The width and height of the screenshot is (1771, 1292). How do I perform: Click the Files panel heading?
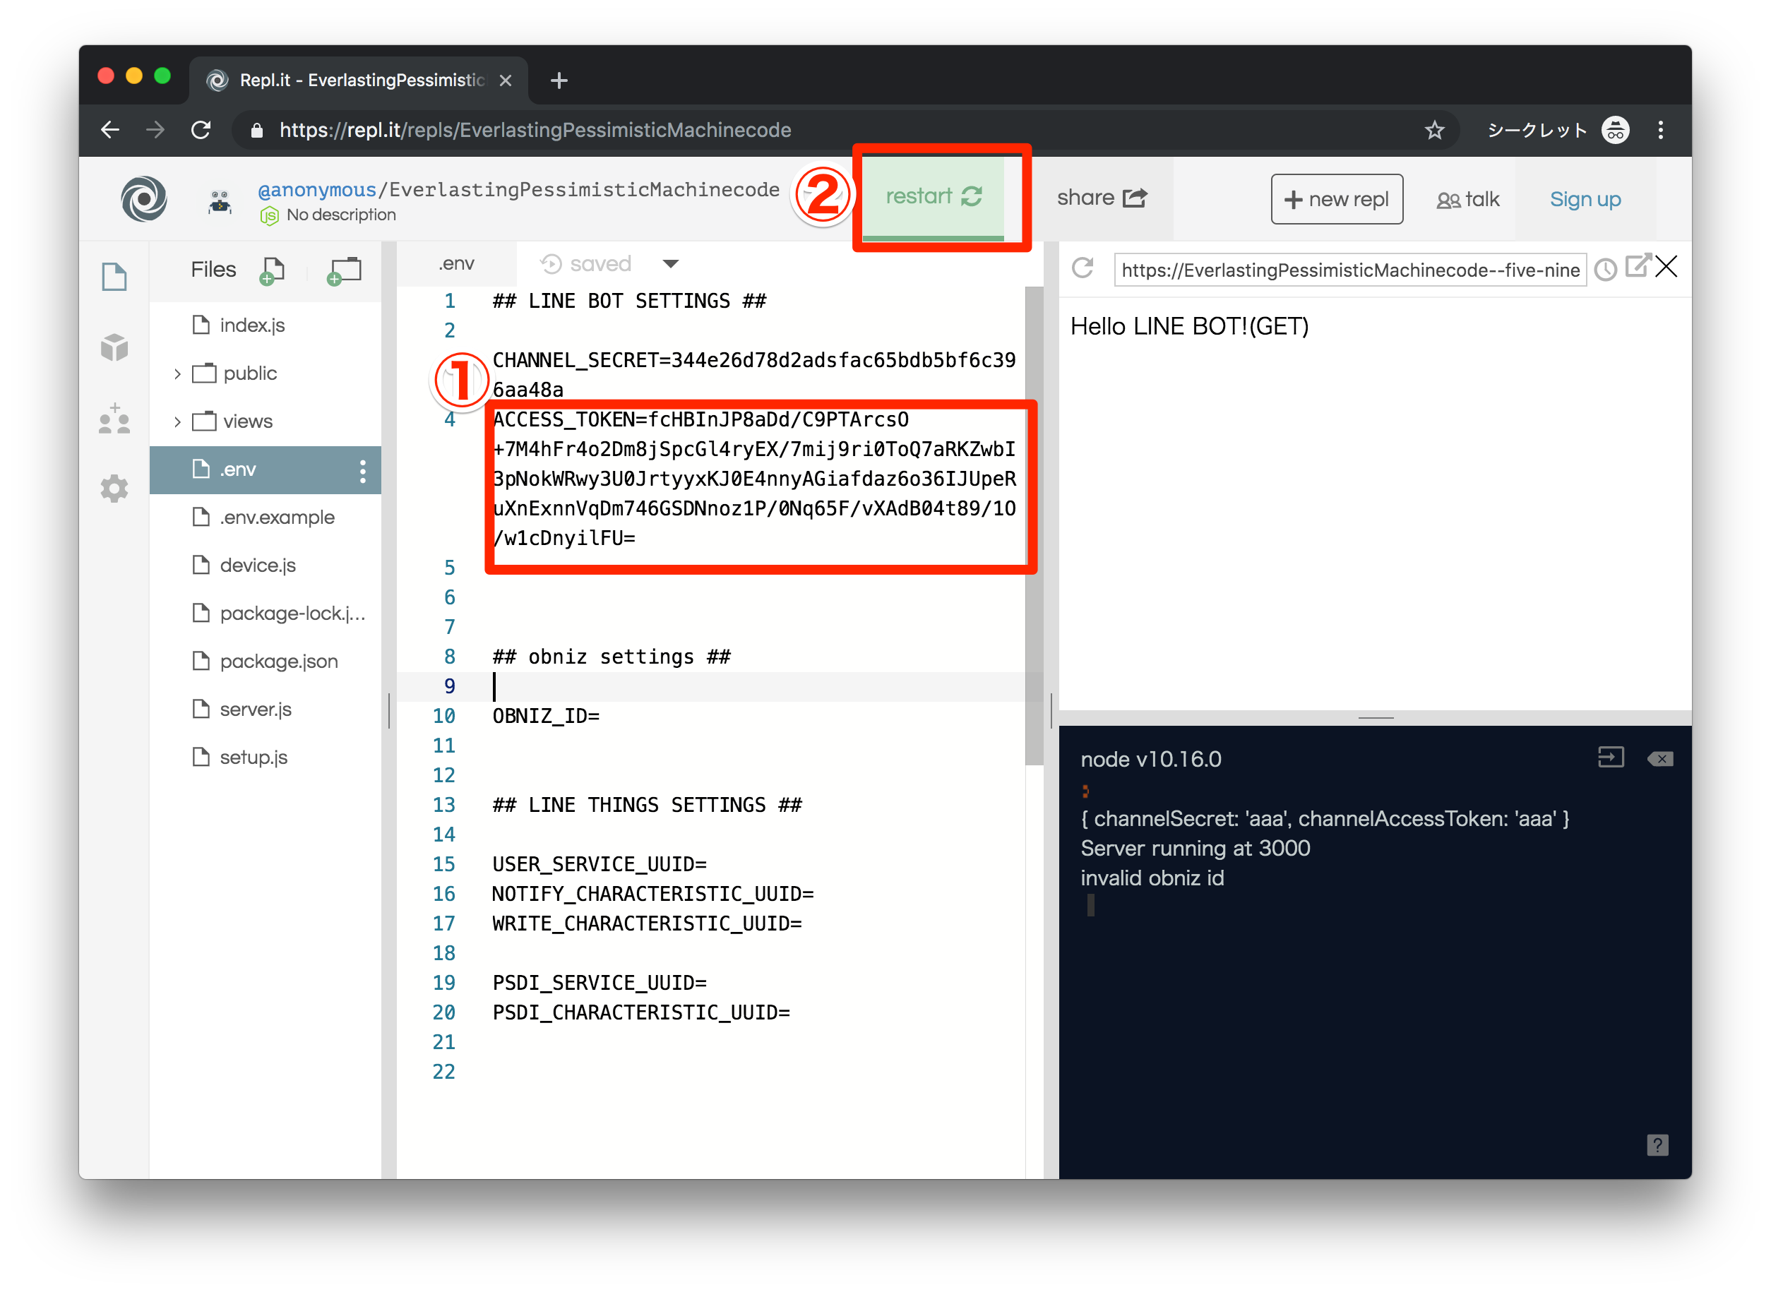point(213,270)
